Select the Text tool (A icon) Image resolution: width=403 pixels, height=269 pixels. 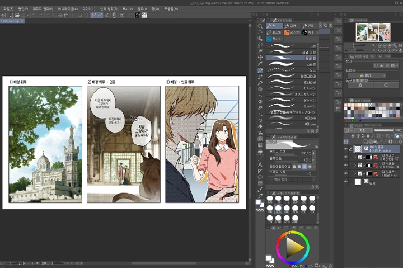(260, 164)
